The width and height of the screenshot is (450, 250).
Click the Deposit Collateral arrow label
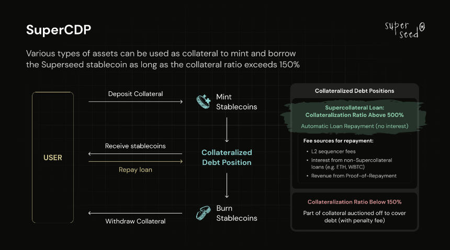click(x=136, y=93)
